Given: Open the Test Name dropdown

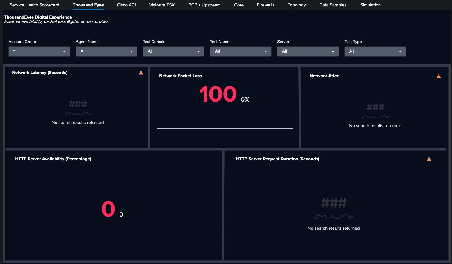Looking at the screenshot, I should (x=241, y=51).
